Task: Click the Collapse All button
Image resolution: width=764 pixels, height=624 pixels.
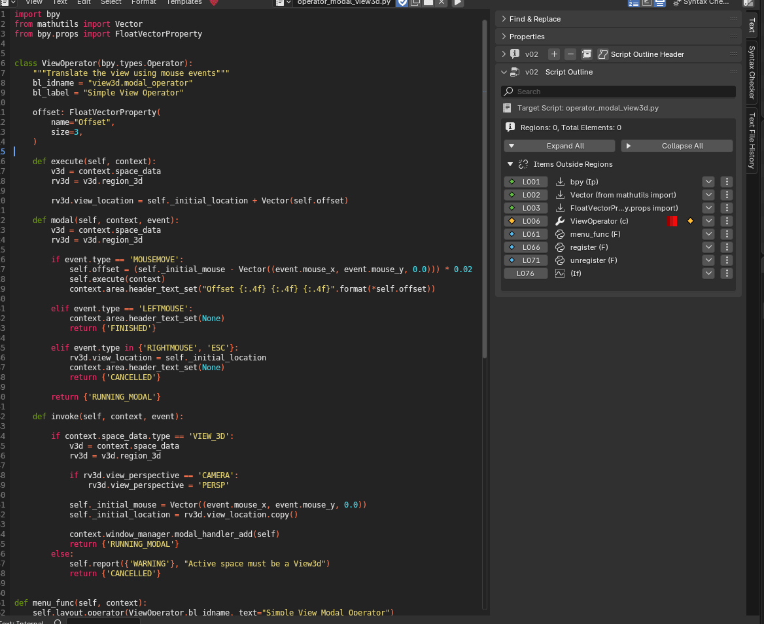Action: pyautogui.click(x=677, y=146)
